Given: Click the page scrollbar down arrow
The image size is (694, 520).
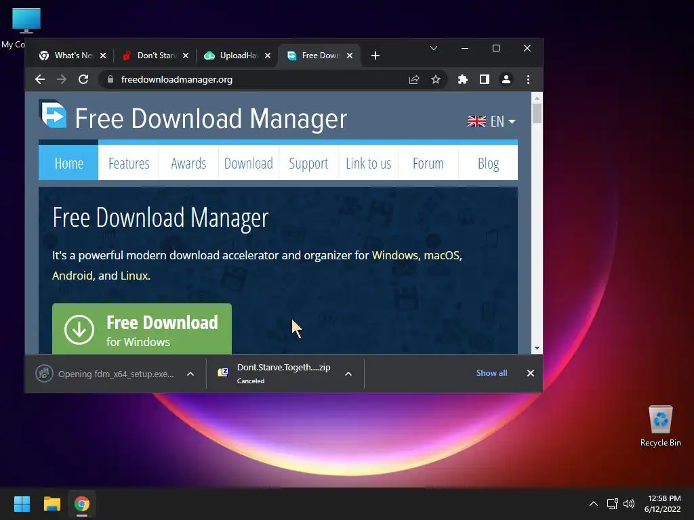Looking at the screenshot, I should [537, 349].
